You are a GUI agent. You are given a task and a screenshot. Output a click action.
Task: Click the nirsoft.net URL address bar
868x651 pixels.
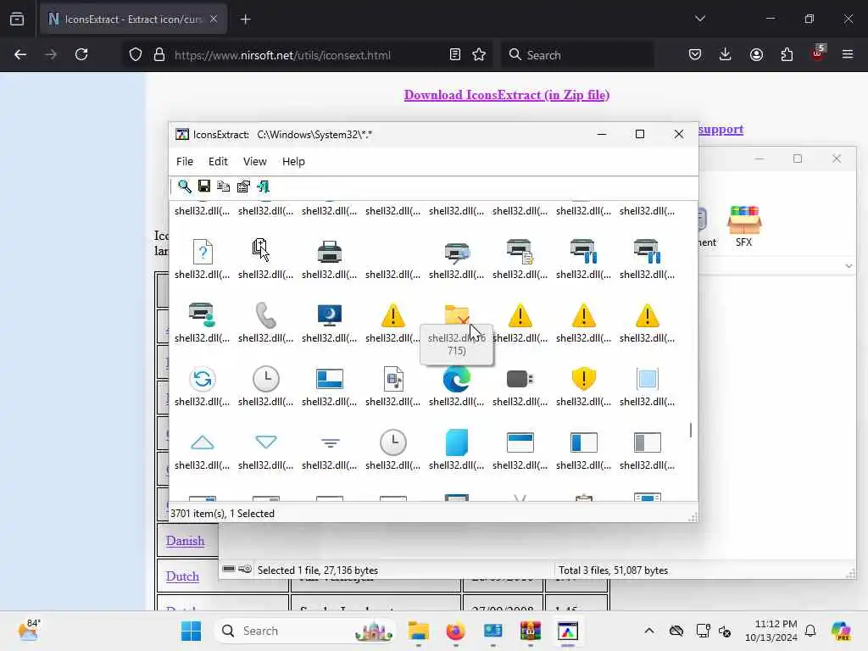(282, 55)
